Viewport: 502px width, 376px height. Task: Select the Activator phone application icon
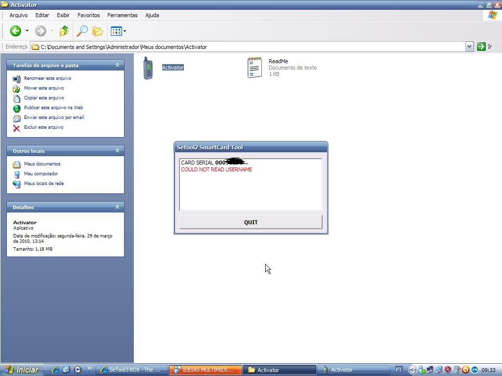(148, 68)
